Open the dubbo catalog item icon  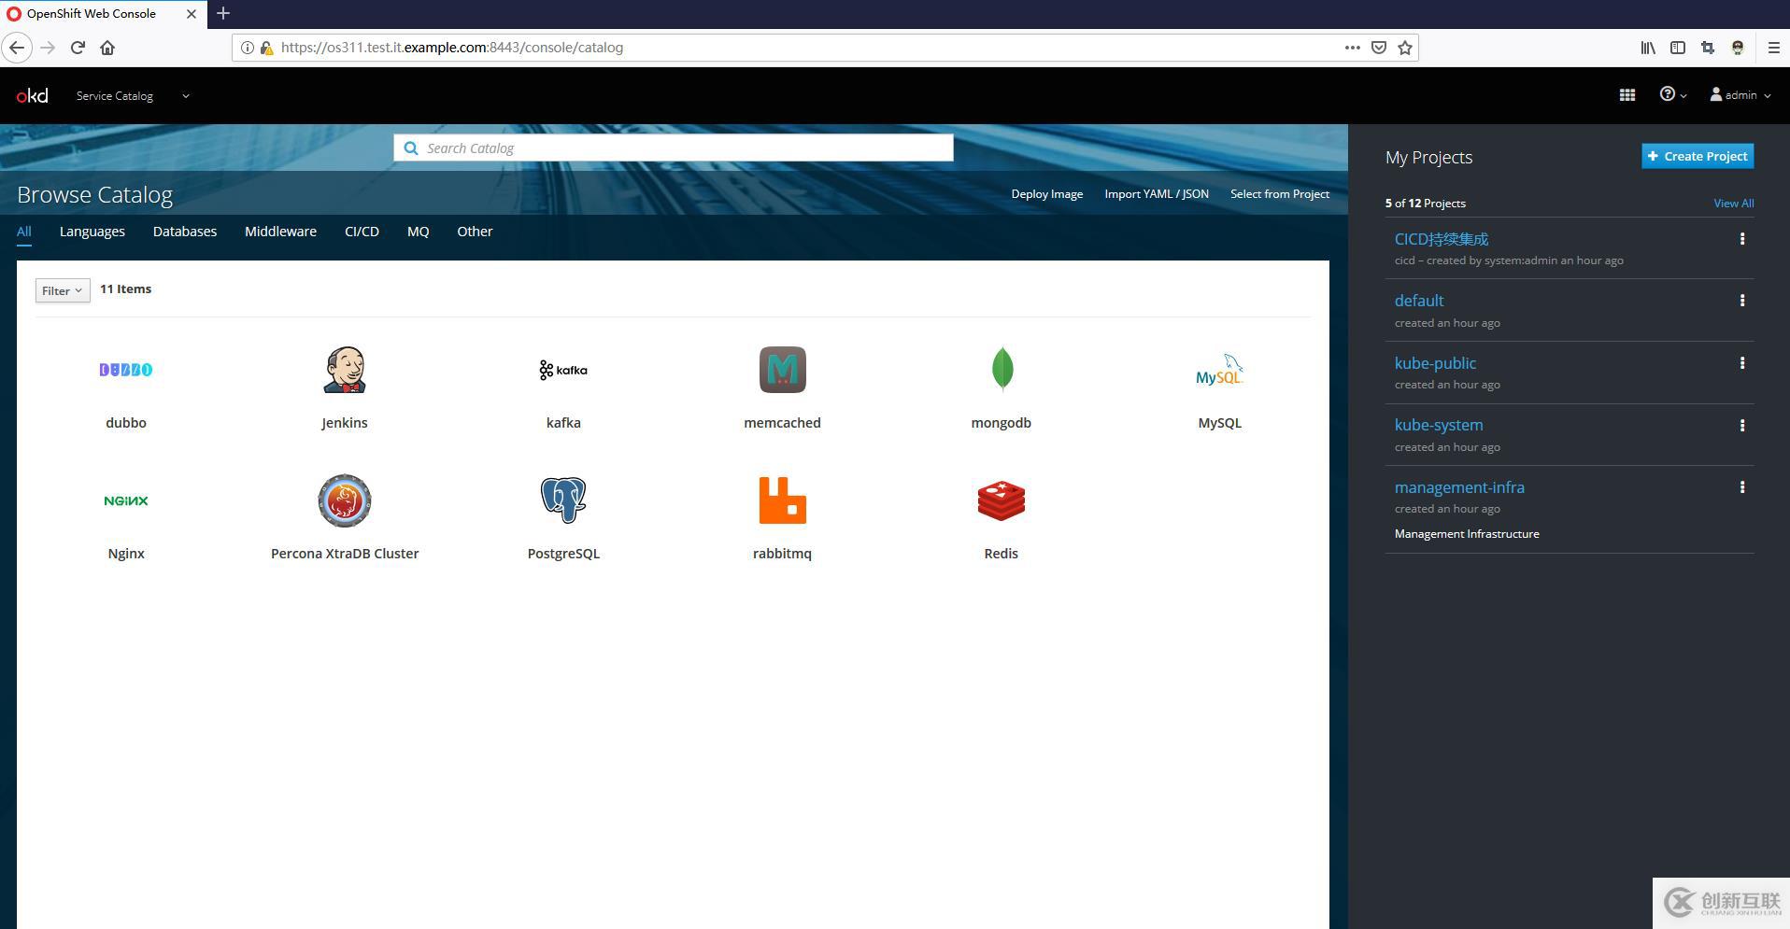pos(126,370)
